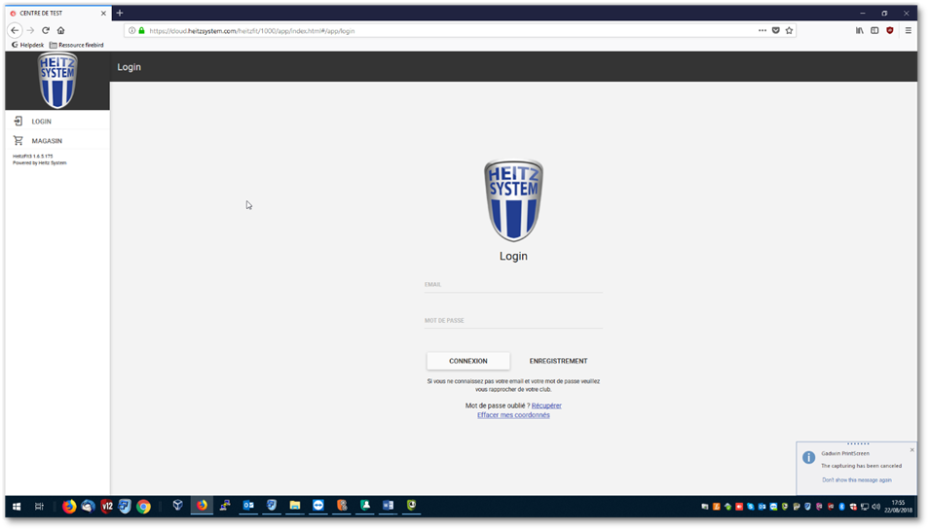Open page actions three-dot menu
Image resolution: width=930 pixels, height=530 pixels.
click(763, 31)
